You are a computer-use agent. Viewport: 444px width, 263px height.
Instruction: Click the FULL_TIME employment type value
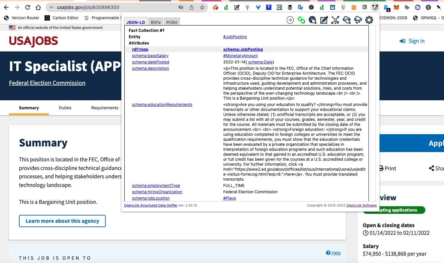pyautogui.click(x=234, y=186)
